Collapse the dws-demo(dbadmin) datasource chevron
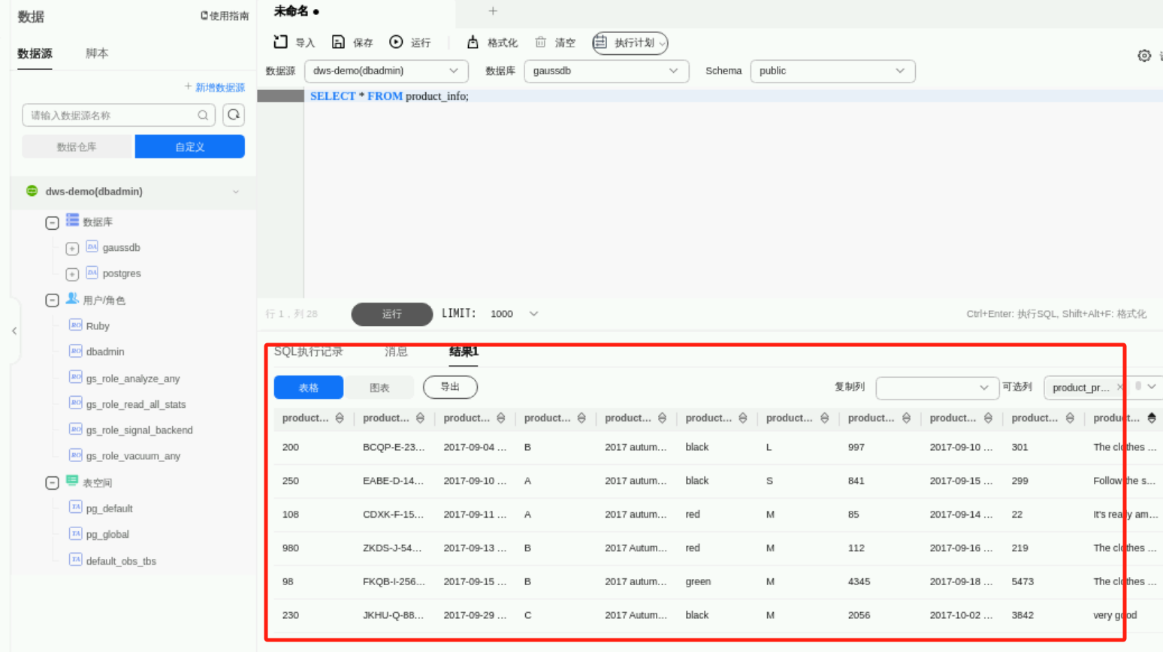This screenshot has height=652, width=1163. [x=236, y=192]
